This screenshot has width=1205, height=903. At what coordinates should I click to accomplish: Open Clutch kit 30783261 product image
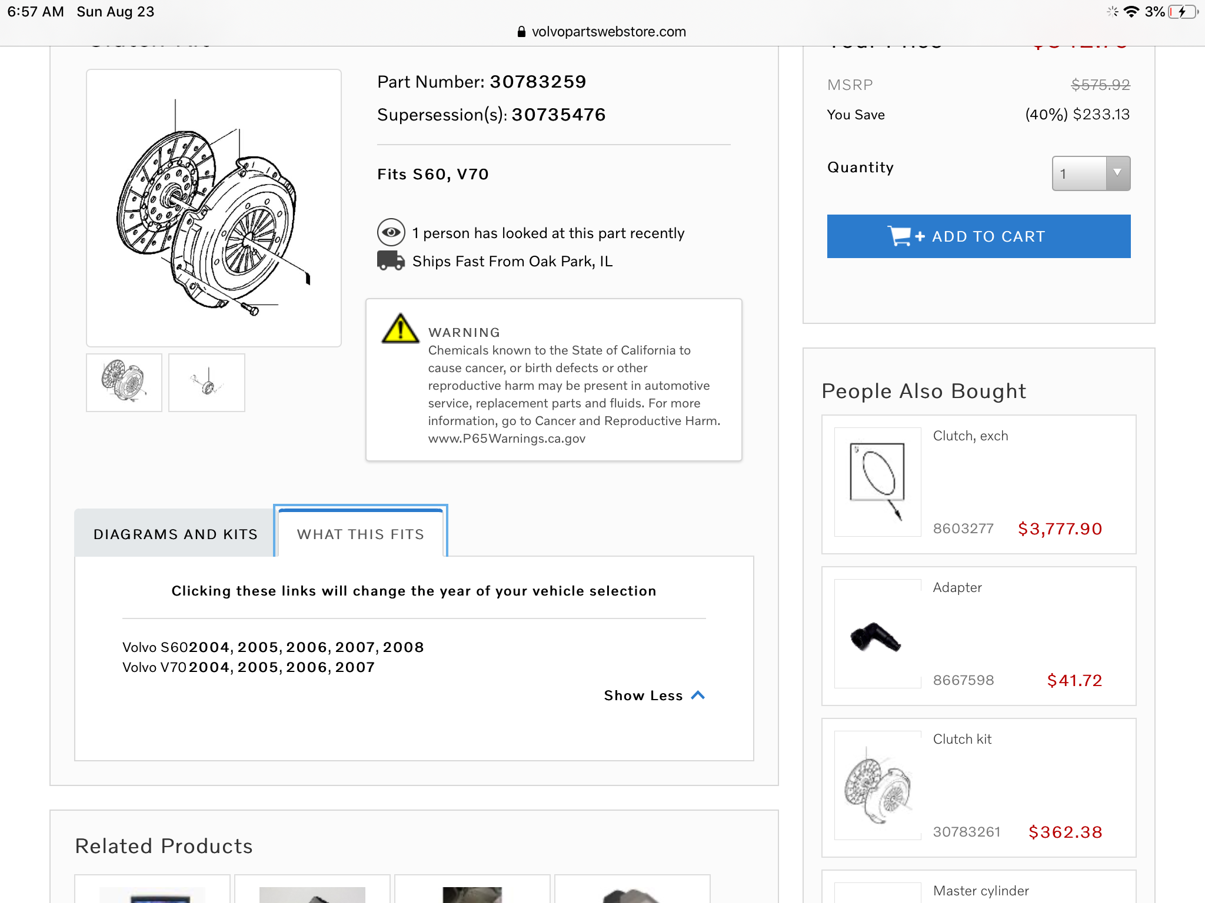tap(878, 786)
